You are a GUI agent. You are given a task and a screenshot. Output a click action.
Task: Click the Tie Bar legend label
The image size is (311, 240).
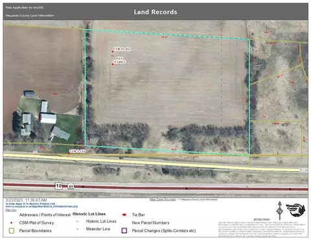pos(138,215)
